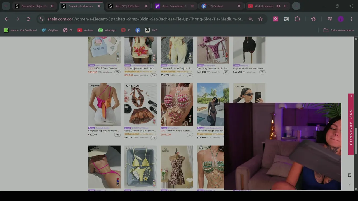Open zebra print romper thumbnail
Viewport: 358px width, 201px height.
click(177, 167)
